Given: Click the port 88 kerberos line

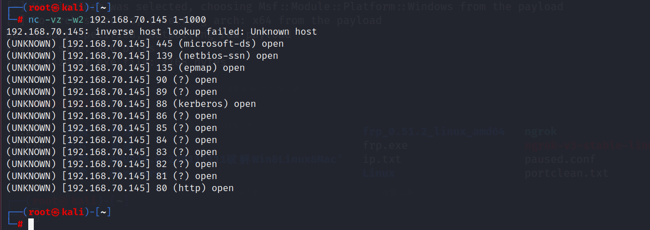Looking at the screenshot, I should [131, 104].
